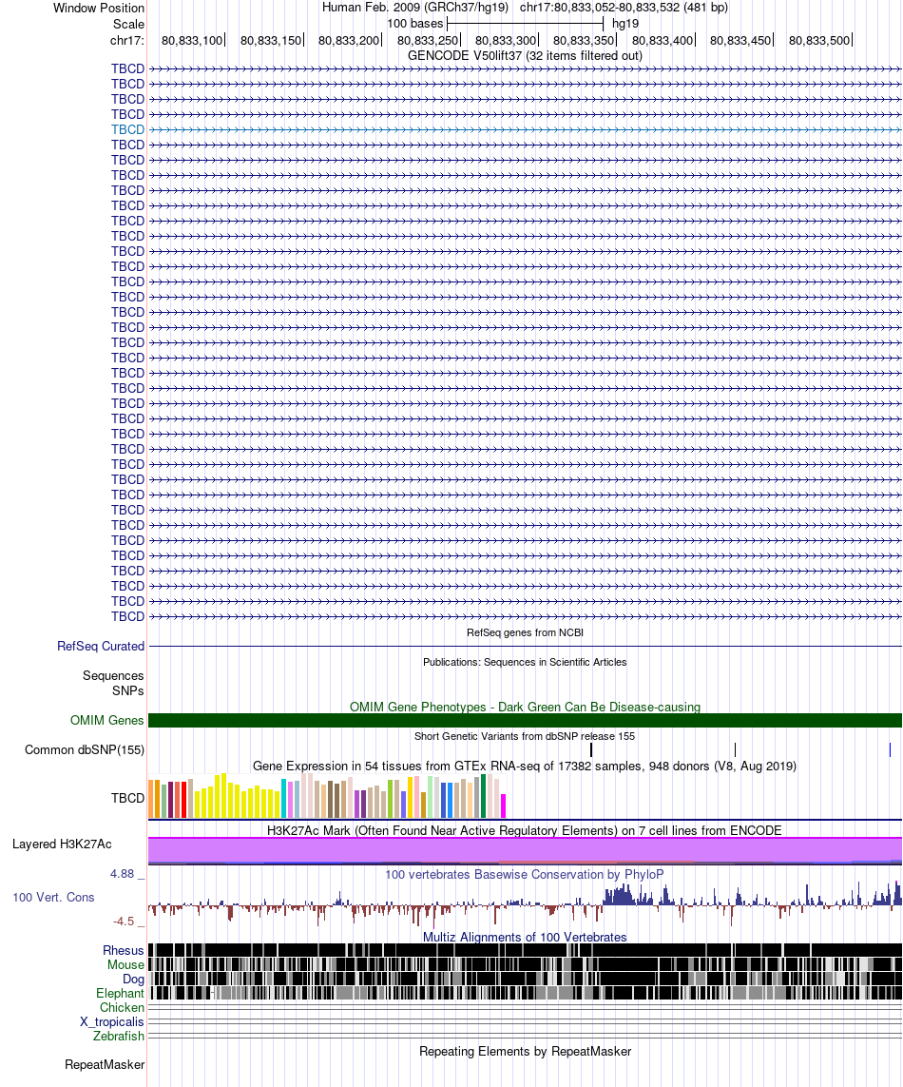Click the SNPs track label
Viewport: 903px width, 1087px height.
click(x=127, y=690)
